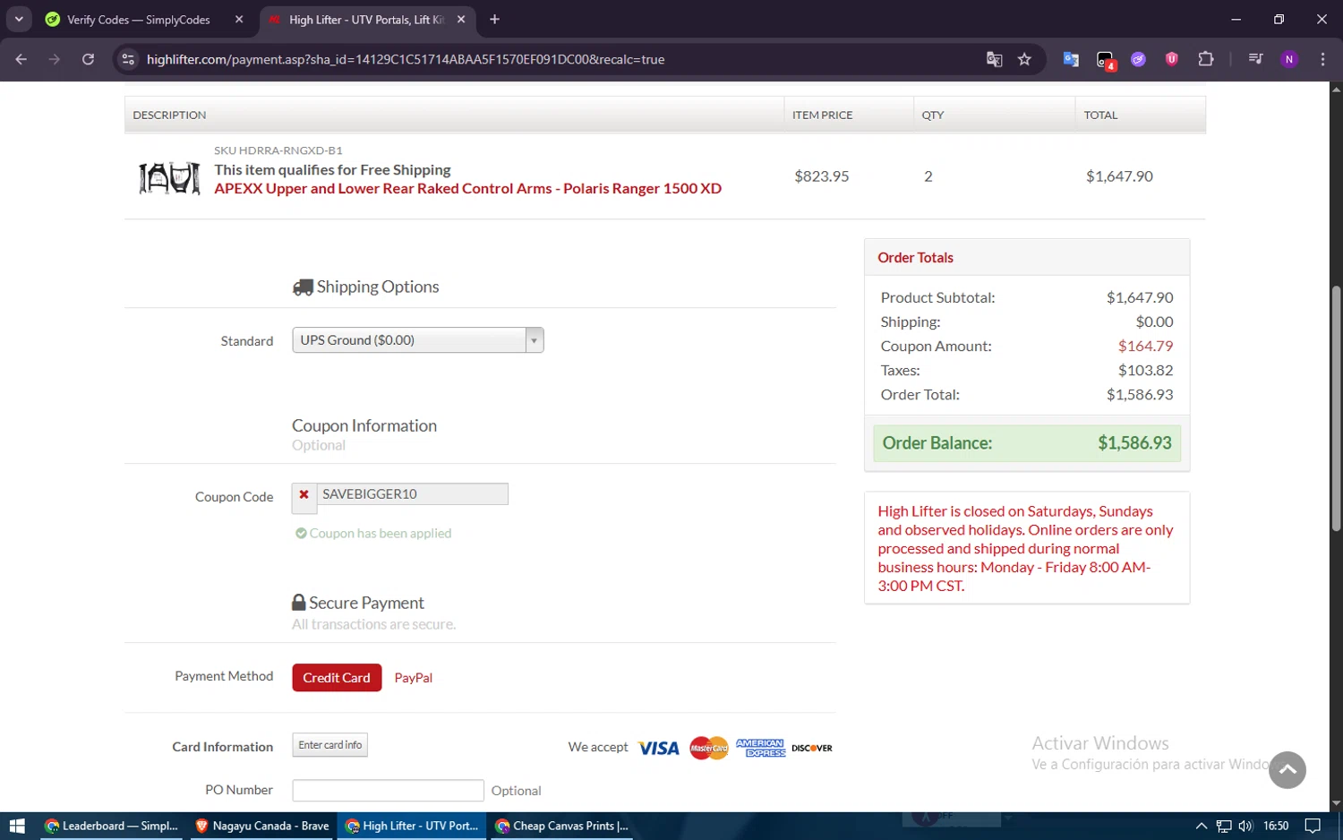The image size is (1343, 840).
Task: Switch to Verify Codes SimplyCodes tab
Action: click(x=139, y=20)
